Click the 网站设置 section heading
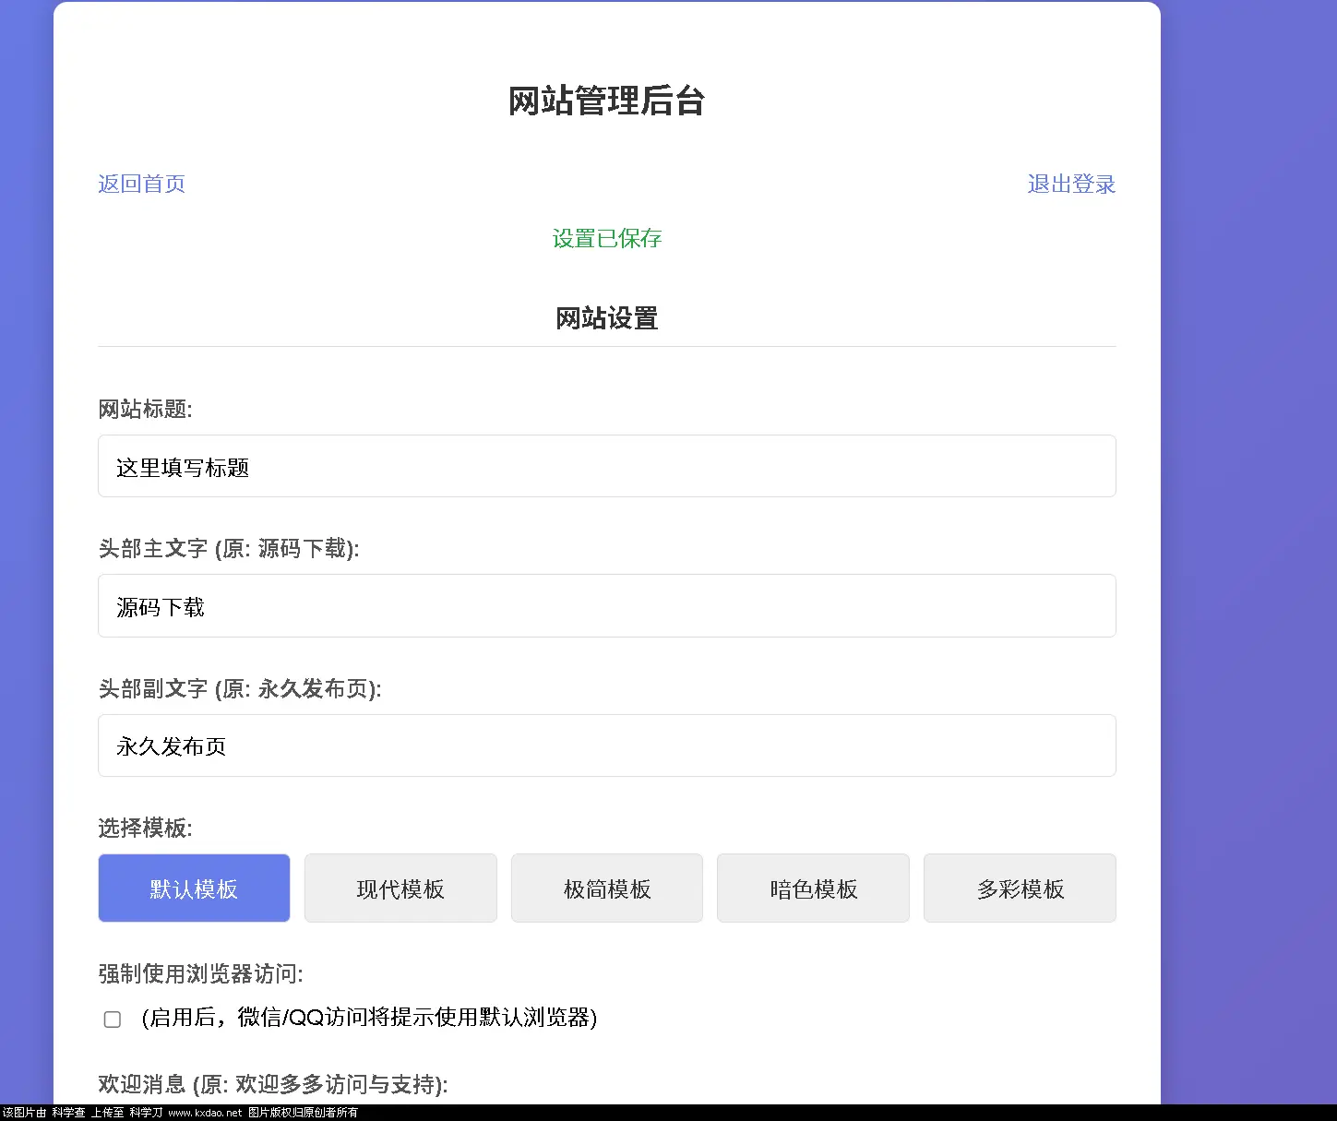The height and width of the screenshot is (1121, 1337). [606, 318]
